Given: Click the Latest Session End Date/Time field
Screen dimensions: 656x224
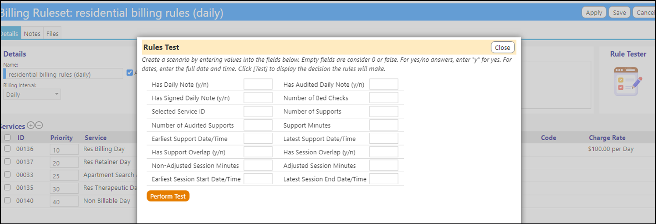Looking at the screenshot, I should click(384, 179).
